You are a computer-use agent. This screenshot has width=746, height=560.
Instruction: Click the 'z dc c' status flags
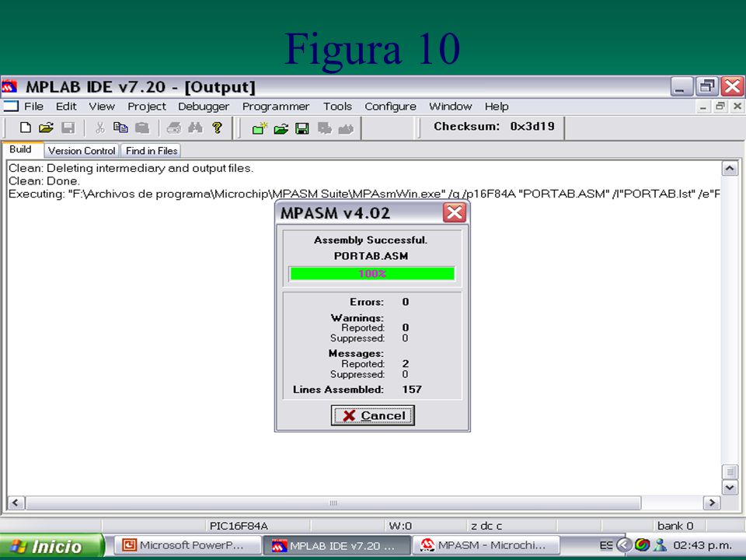486,526
